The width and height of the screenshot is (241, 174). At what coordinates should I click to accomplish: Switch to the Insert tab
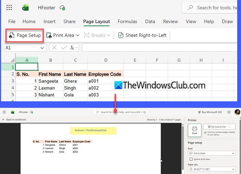[50, 21]
